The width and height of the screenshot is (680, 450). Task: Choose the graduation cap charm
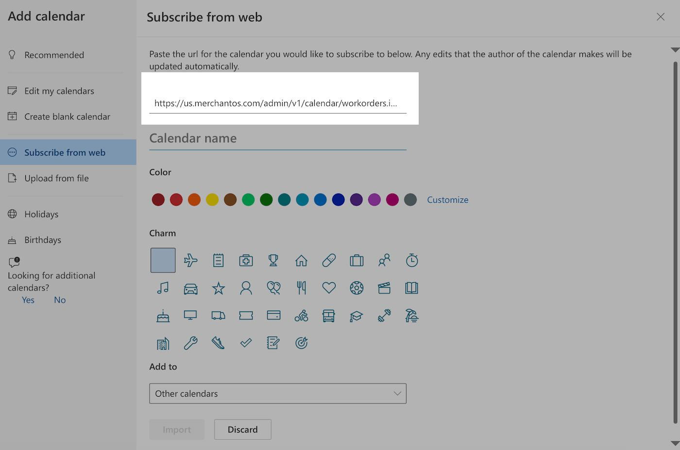[x=357, y=315]
